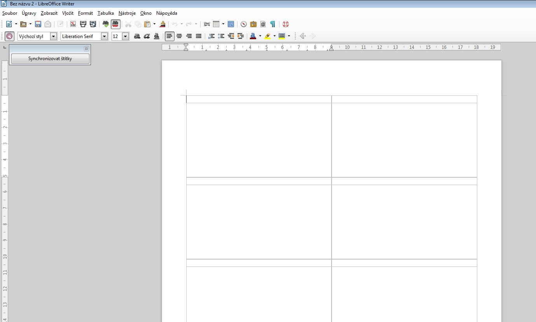Toggle numbered list

pyautogui.click(x=211, y=36)
